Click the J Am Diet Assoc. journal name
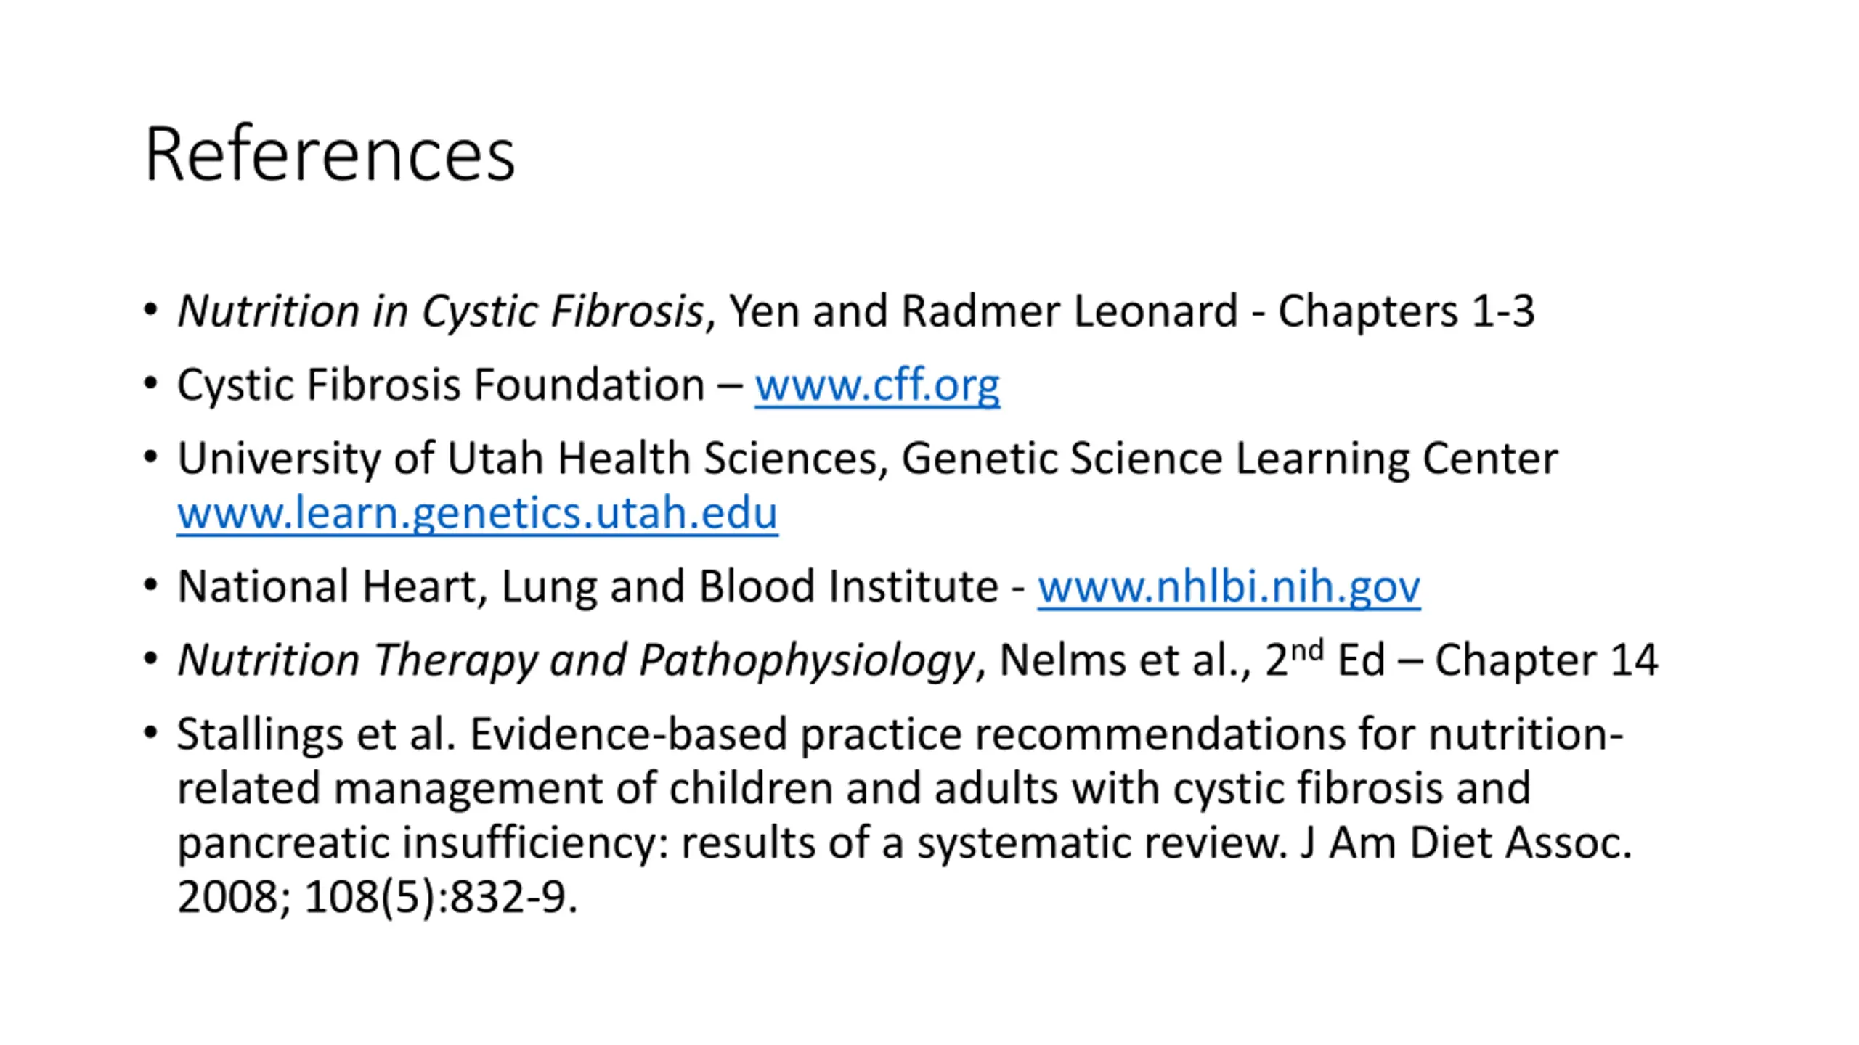 [x=1466, y=843]
